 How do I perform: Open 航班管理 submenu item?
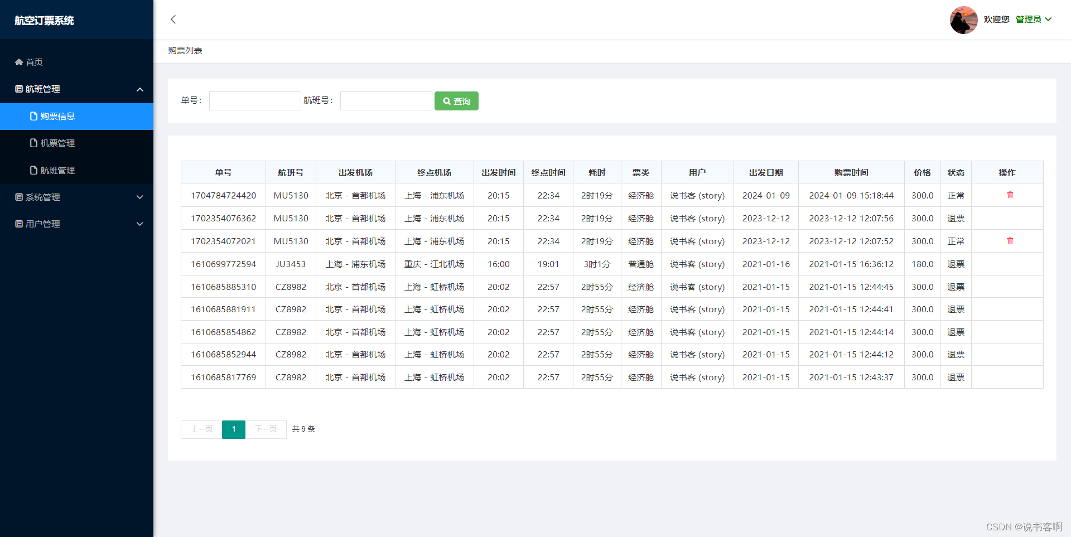76,171
